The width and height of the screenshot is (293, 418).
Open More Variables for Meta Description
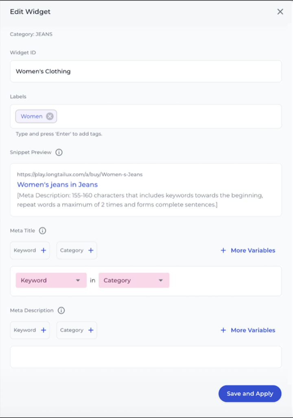click(248, 330)
